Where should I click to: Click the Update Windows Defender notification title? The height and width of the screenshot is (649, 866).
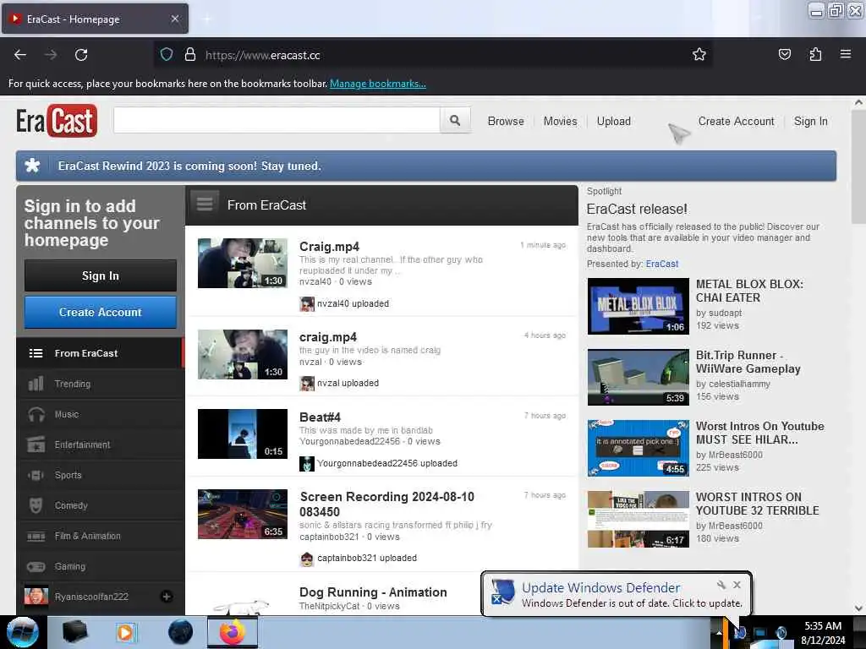[x=601, y=588]
